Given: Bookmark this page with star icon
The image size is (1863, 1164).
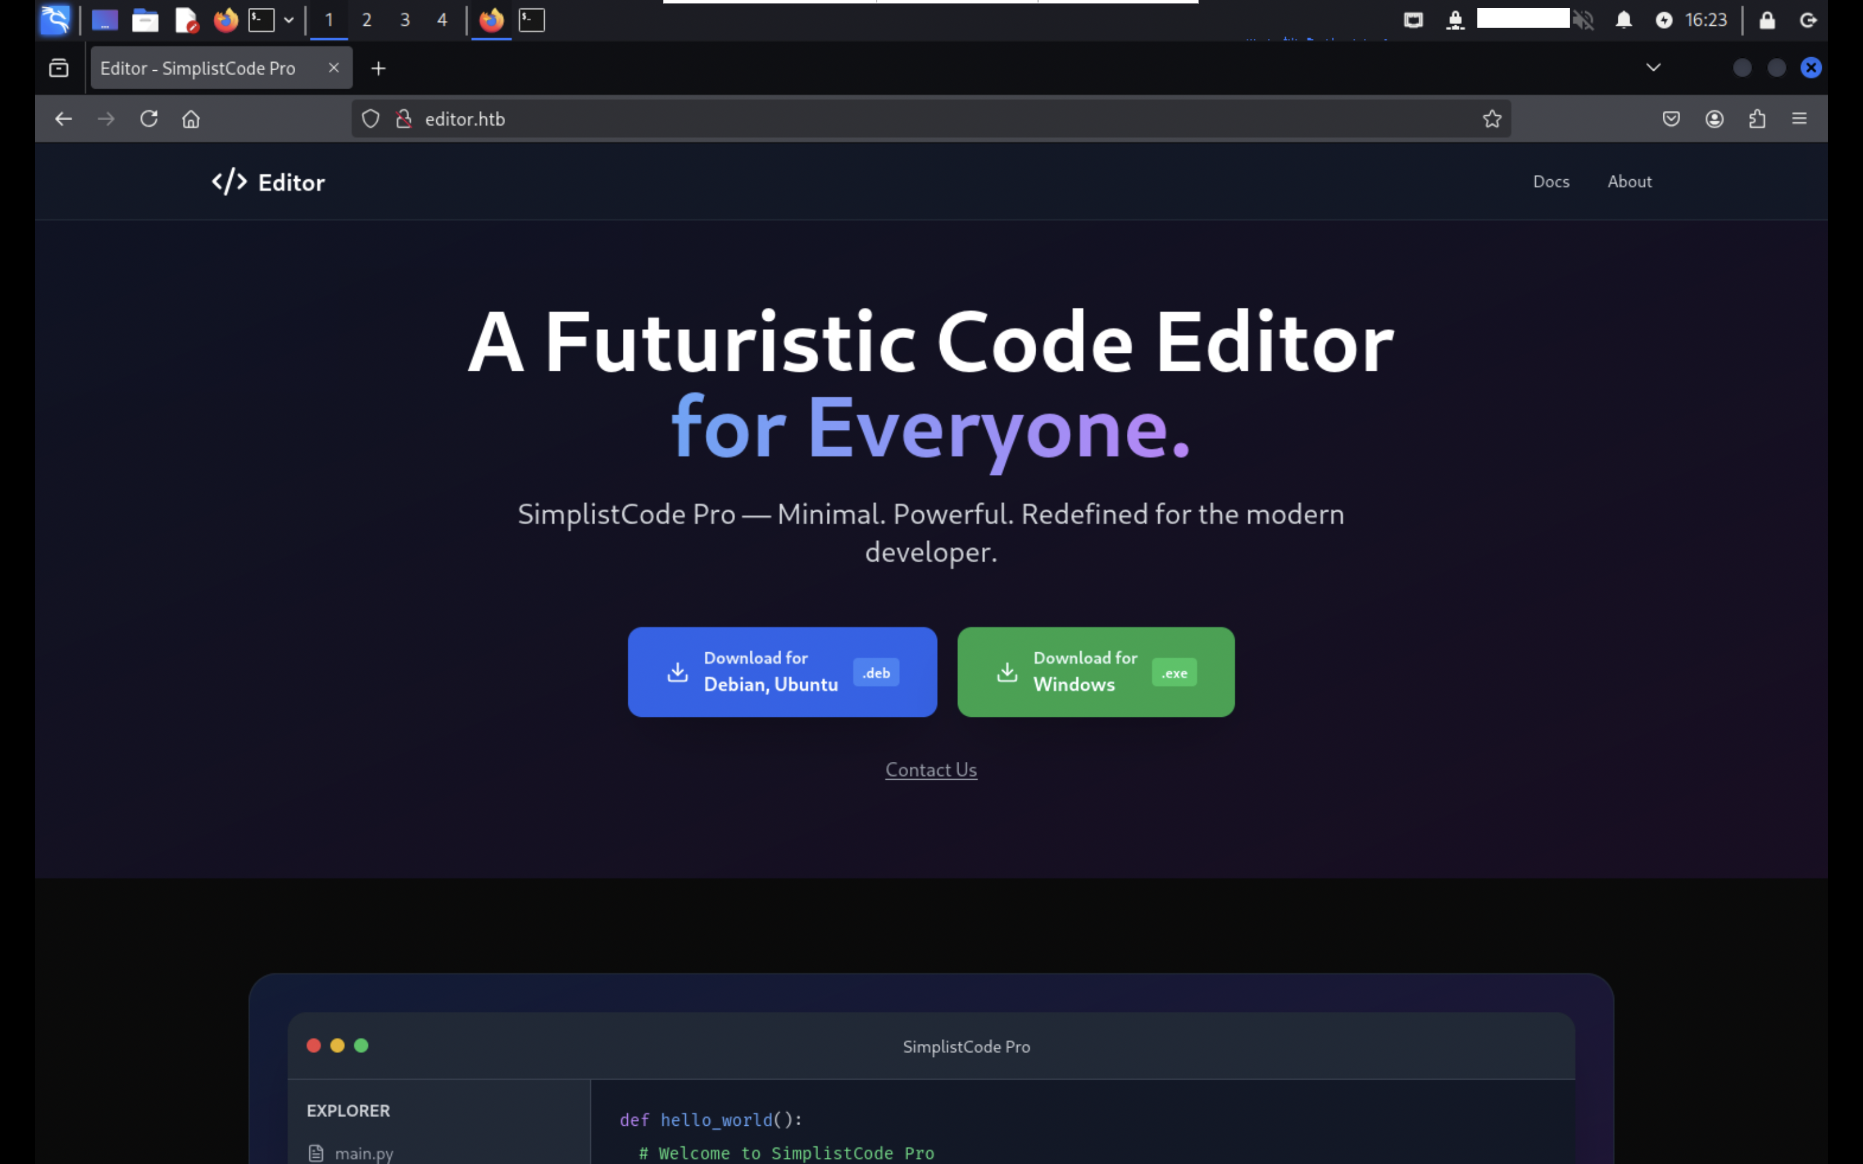Looking at the screenshot, I should pyautogui.click(x=1492, y=118).
